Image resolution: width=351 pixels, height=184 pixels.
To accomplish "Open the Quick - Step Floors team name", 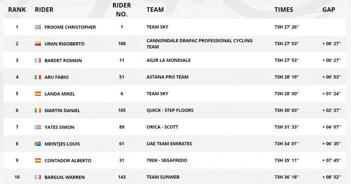I will [170, 110].
